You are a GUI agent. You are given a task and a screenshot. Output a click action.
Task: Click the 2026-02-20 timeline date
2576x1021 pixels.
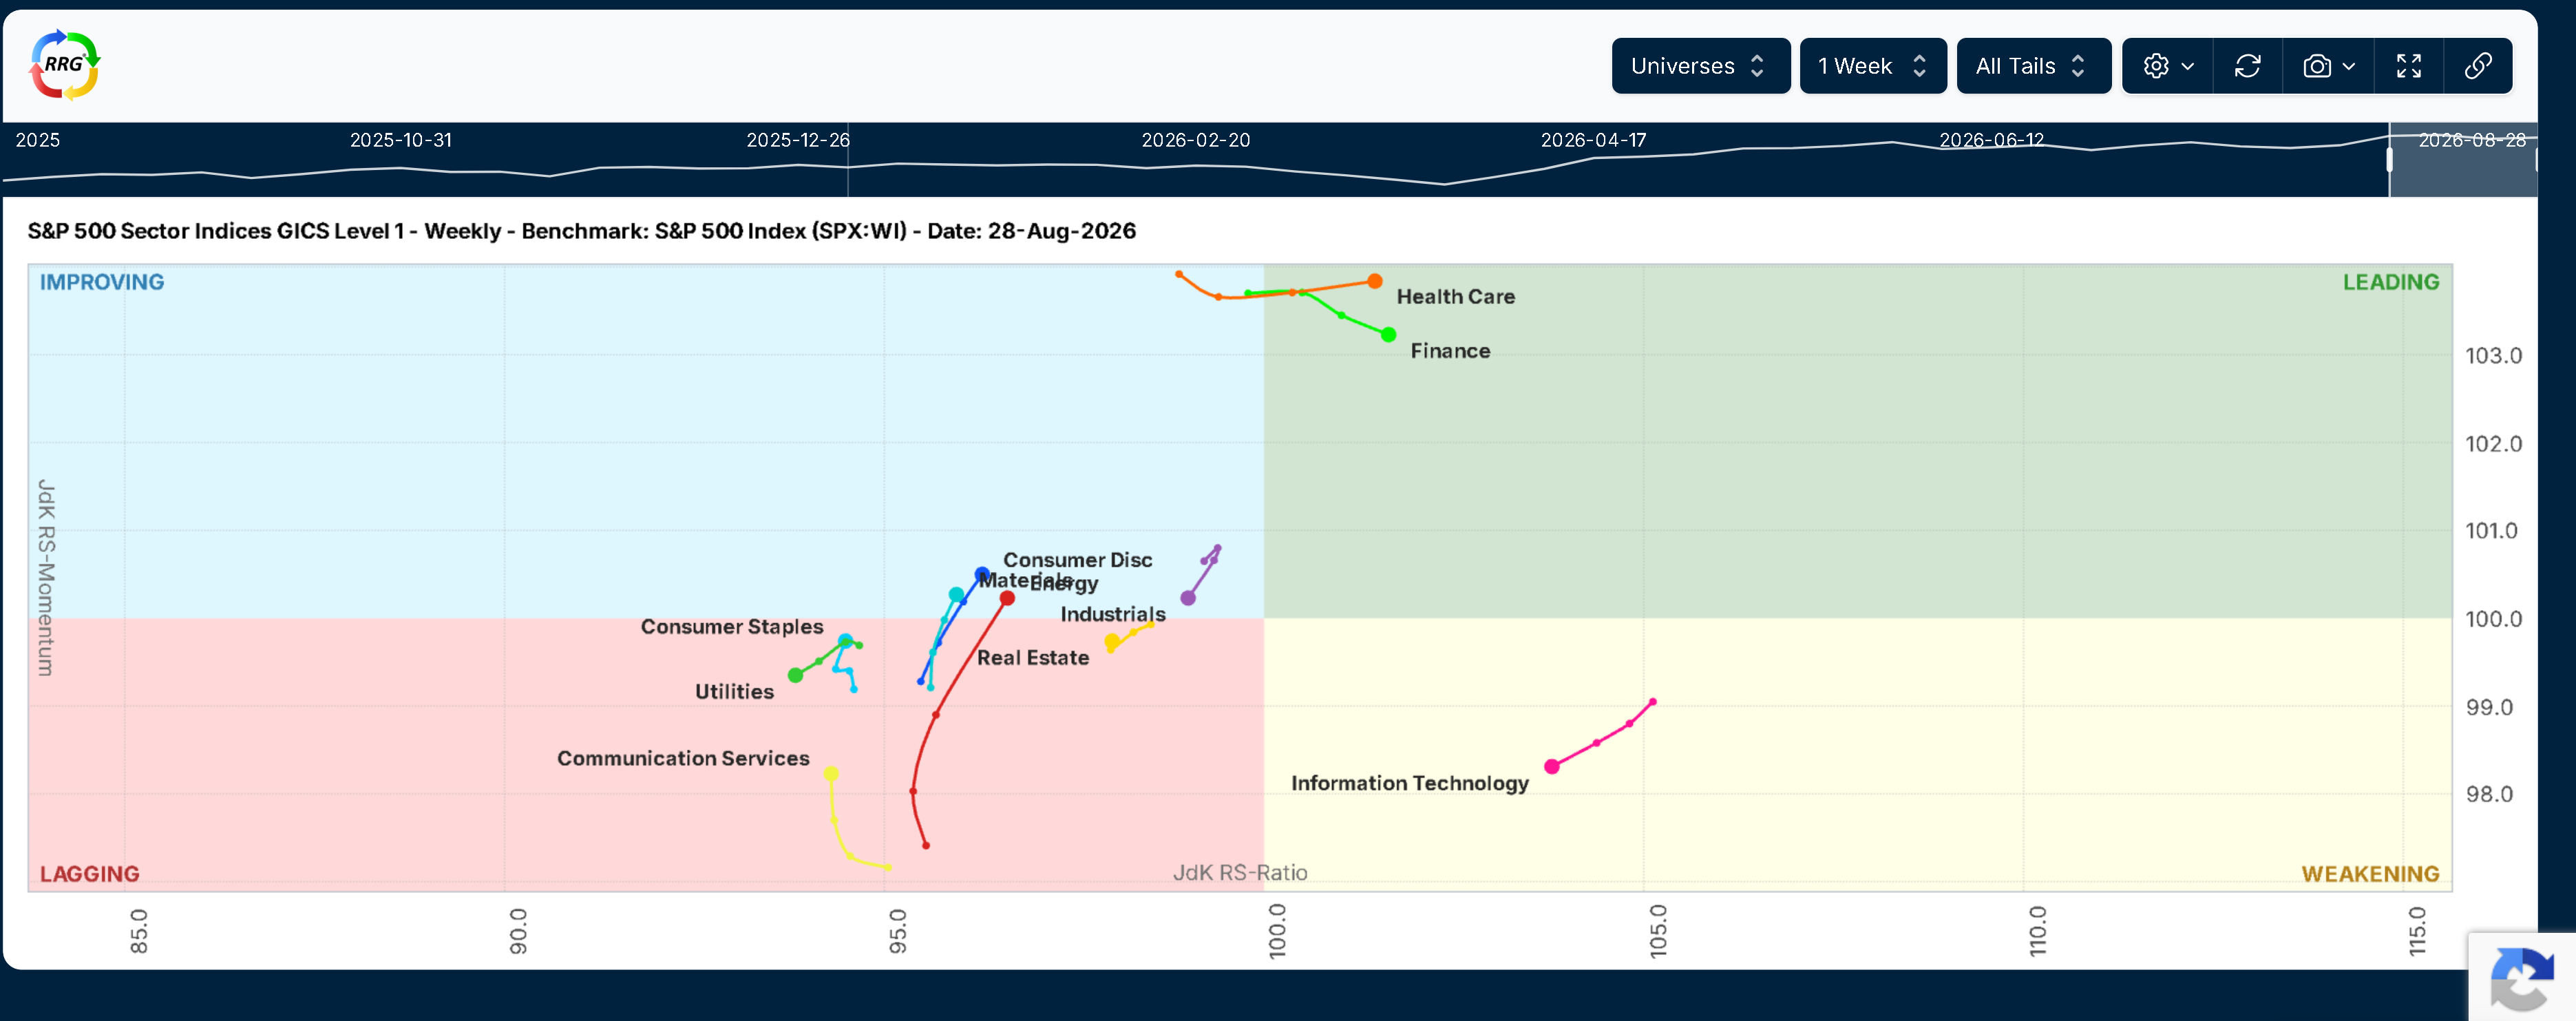tap(1196, 140)
